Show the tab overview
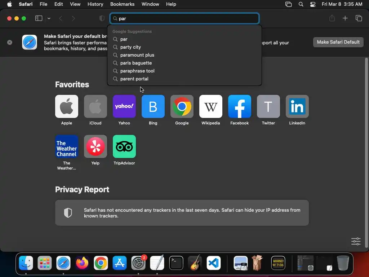Screen dimensions: 369x277 [x=359, y=18]
